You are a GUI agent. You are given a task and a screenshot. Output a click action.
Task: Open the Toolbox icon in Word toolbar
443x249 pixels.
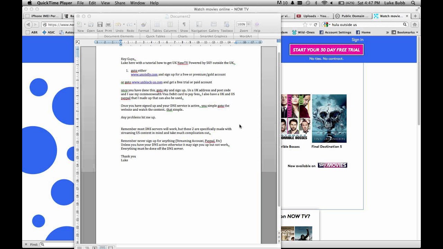[x=227, y=25]
